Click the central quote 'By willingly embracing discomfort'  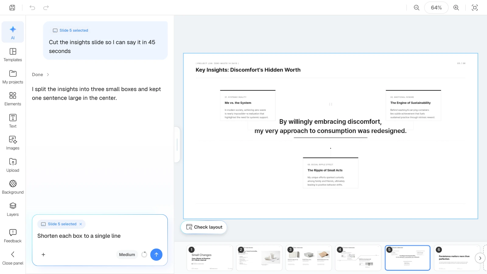331,126
